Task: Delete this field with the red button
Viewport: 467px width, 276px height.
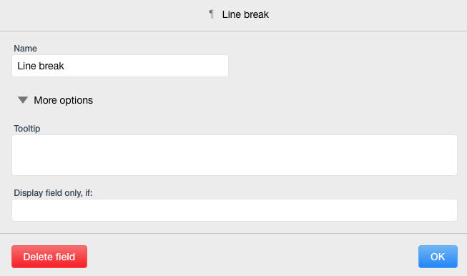Action: click(x=49, y=257)
